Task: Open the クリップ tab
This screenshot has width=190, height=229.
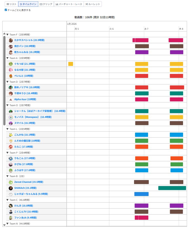Action: (x=46, y=4)
